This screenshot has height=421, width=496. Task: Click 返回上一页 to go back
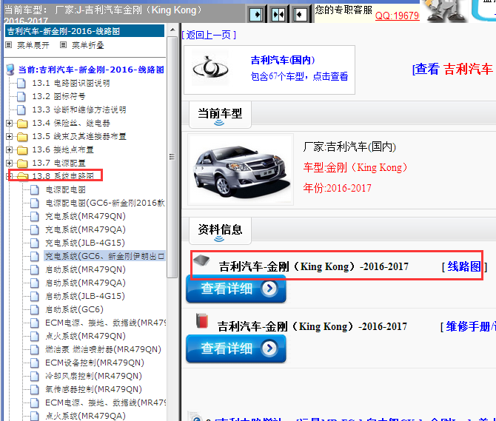point(209,35)
